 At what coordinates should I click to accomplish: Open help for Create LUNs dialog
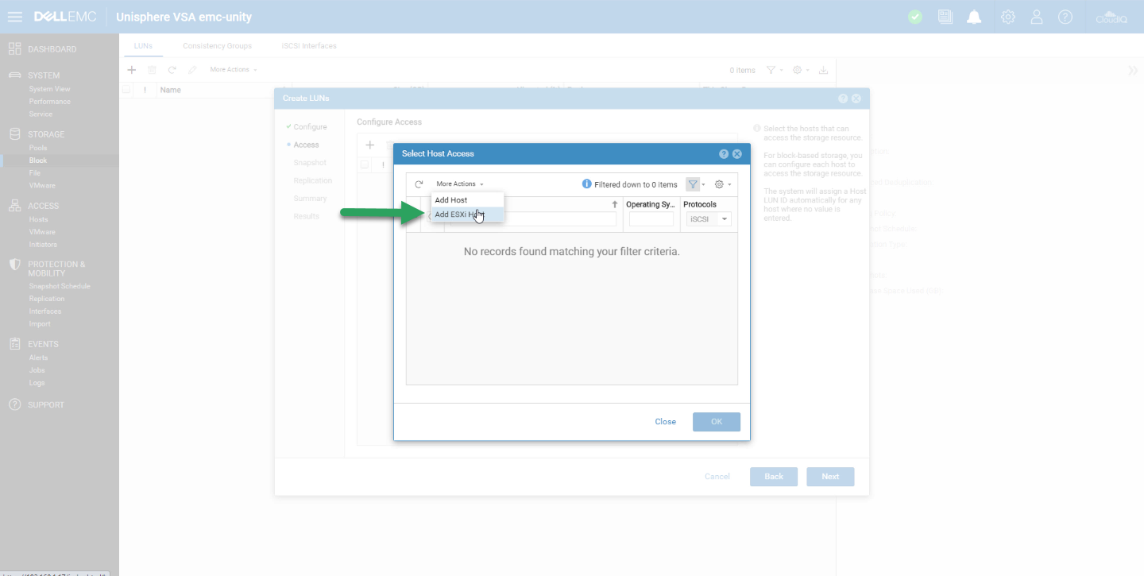[843, 99]
